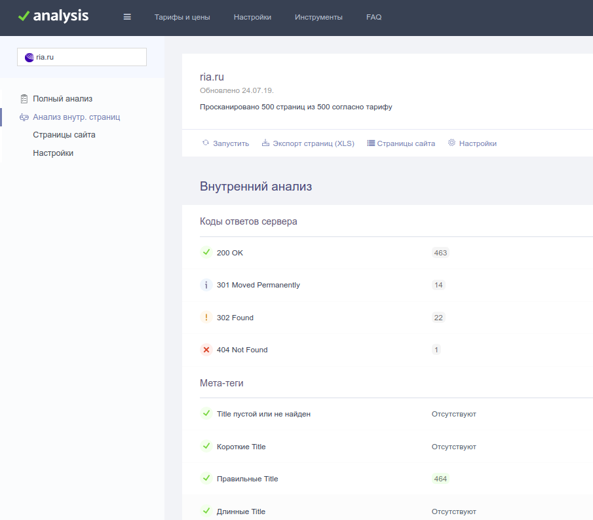The image size is (593, 520).
Task: Click Длинные Title row label
Action: coord(241,511)
